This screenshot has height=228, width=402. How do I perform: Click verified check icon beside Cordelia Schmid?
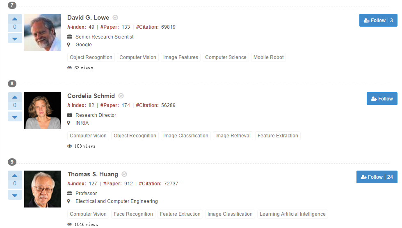pyautogui.click(x=121, y=96)
